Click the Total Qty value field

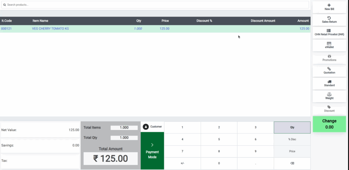coord(124,138)
